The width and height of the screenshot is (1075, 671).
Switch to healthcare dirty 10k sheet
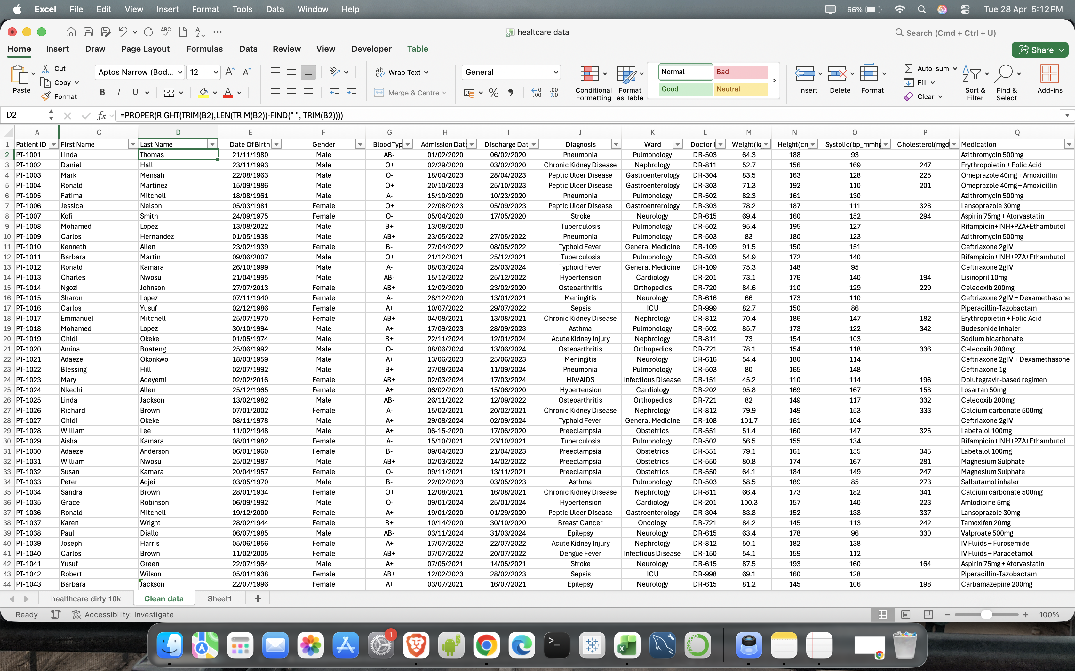pos(86,599)
